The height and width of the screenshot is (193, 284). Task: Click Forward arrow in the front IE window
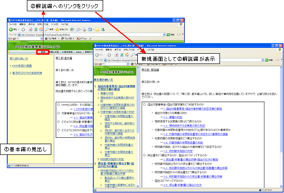click(109, 55)
